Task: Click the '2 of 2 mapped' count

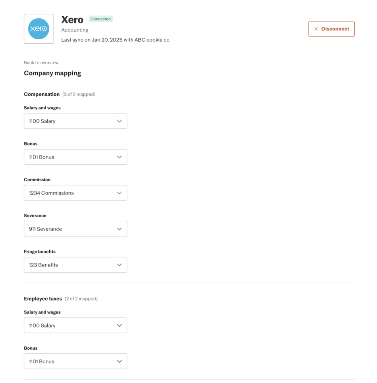Action: [81, 299]
